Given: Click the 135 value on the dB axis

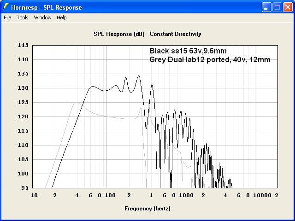Looking at the screenshot, I should pos(23,74).
